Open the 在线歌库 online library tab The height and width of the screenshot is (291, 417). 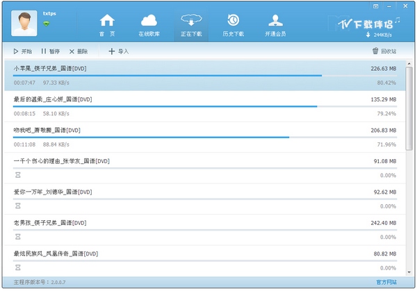tap(149, 25)
